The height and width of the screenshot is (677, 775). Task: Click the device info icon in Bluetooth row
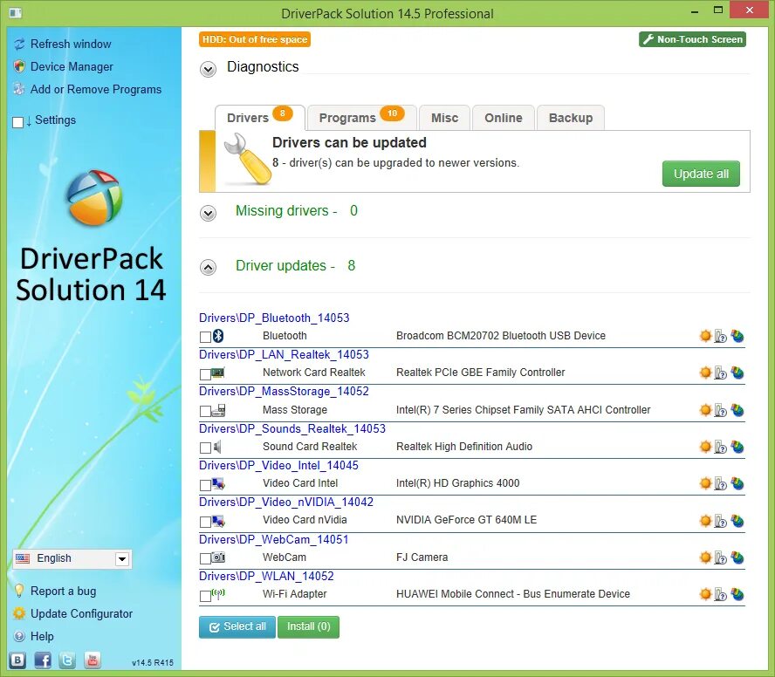pyautogui.click(x=721, y=337)
